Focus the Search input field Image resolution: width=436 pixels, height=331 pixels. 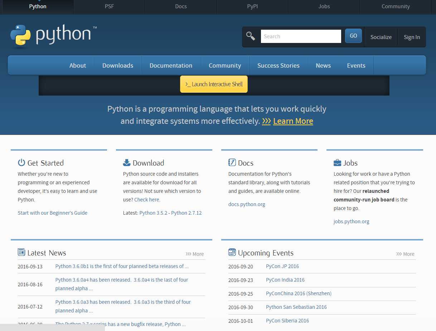[301, 36]
